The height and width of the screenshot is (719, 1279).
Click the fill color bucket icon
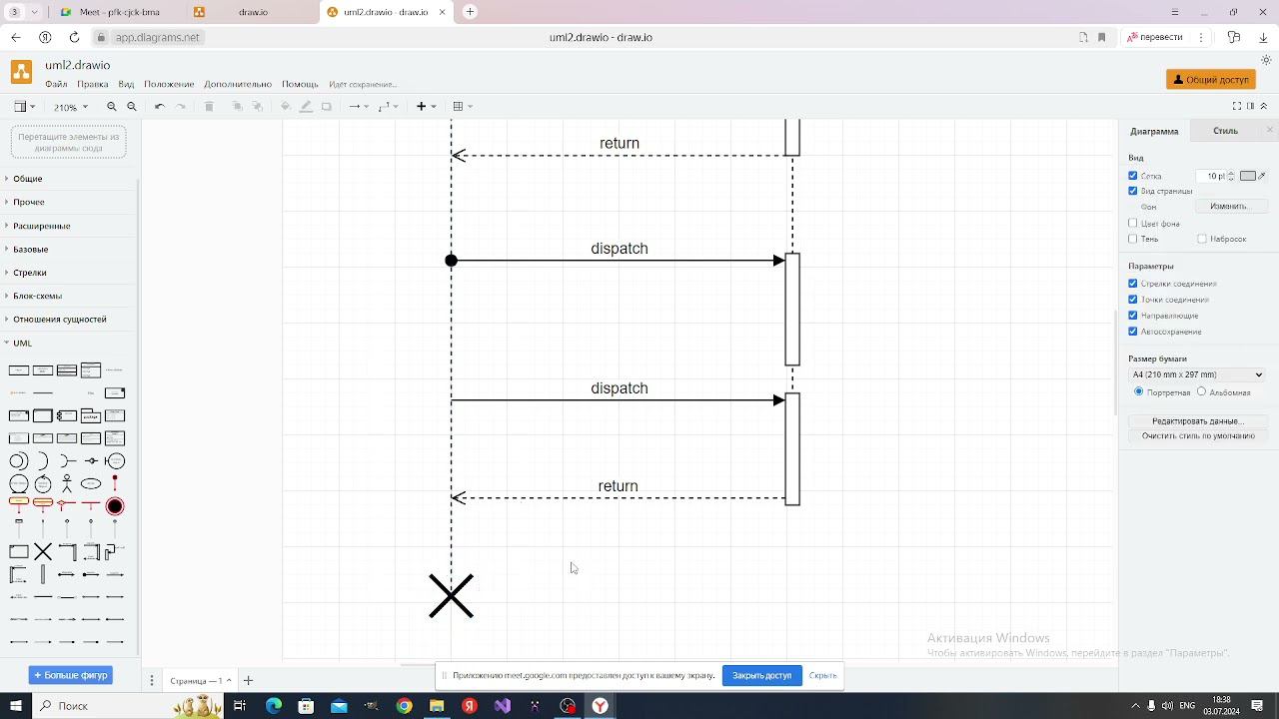pyautogui.click(x=286, y=107)
